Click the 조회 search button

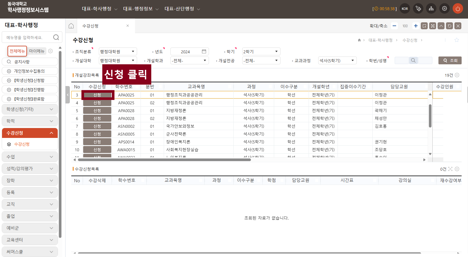click(x=450, y=60)
